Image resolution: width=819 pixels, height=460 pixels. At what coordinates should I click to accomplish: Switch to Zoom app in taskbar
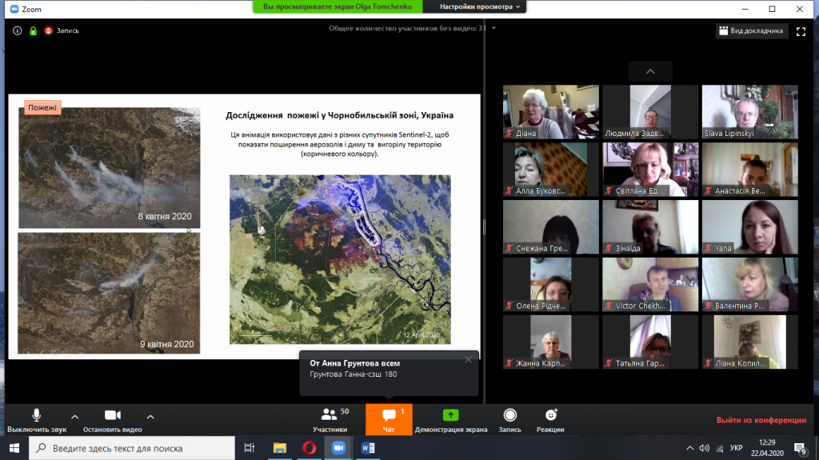tap(338, 448)
